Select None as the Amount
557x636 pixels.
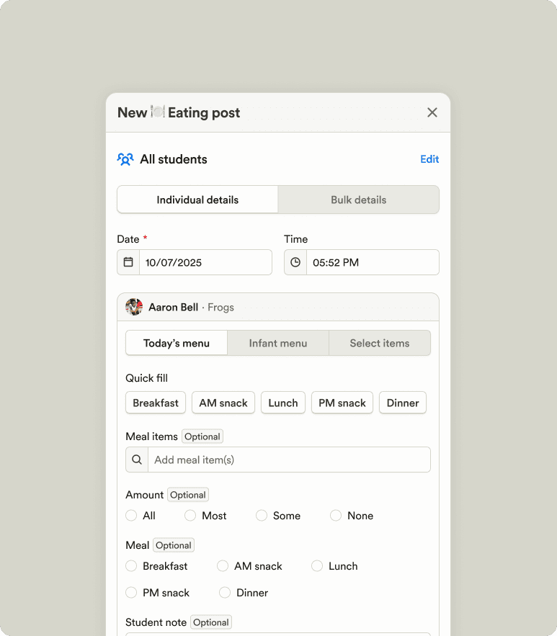point(336,516)
